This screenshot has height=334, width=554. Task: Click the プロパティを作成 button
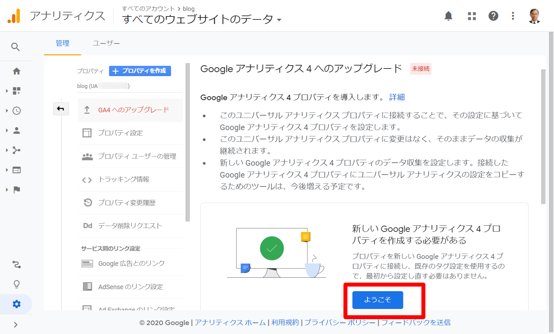pyautogui.click(x=140, y=71)
